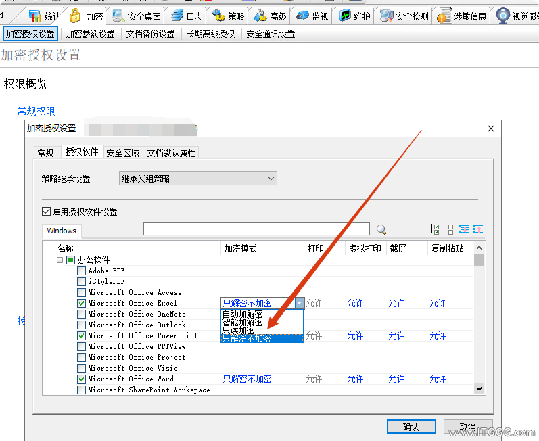Check Microsoft Office OneNote checkbox
Viewport: 539px width, 441px height.
pos(81,314)
